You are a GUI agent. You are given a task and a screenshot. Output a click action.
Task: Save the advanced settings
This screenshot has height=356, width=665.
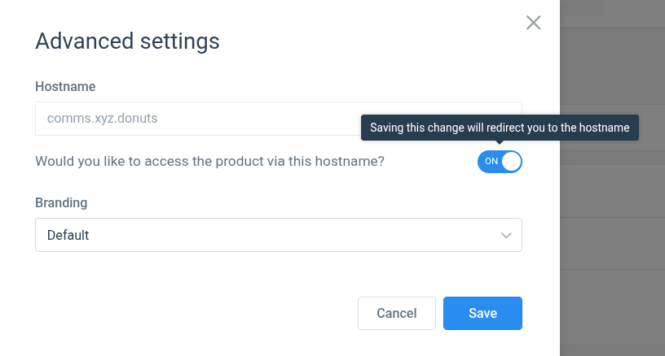pos(482,313)
